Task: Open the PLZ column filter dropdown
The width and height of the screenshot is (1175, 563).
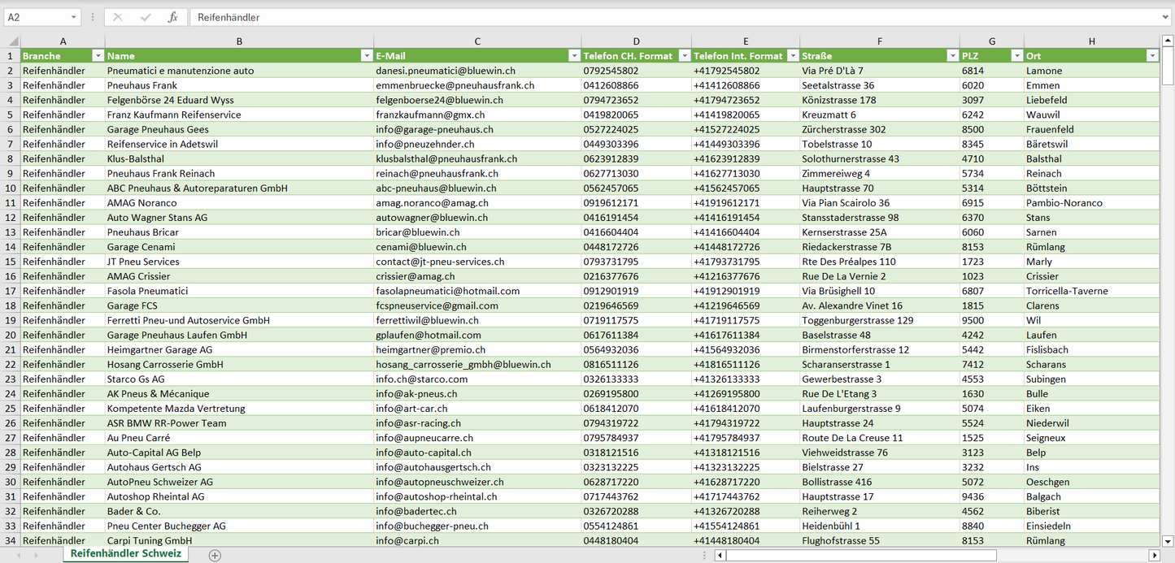Action: point(1016,56)
